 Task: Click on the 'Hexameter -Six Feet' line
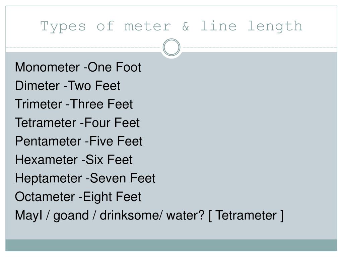point(74,160)
